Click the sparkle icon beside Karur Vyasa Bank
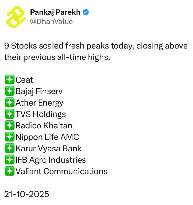This screenshot has width=193, height=205. coord(9,148)
